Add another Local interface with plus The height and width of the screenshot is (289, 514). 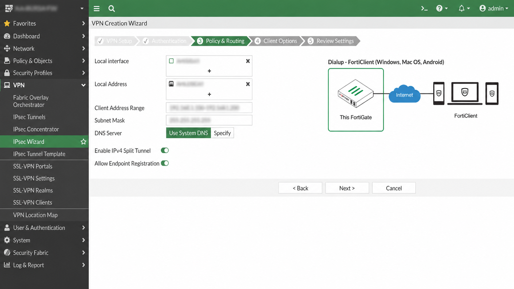coord(209,71)
